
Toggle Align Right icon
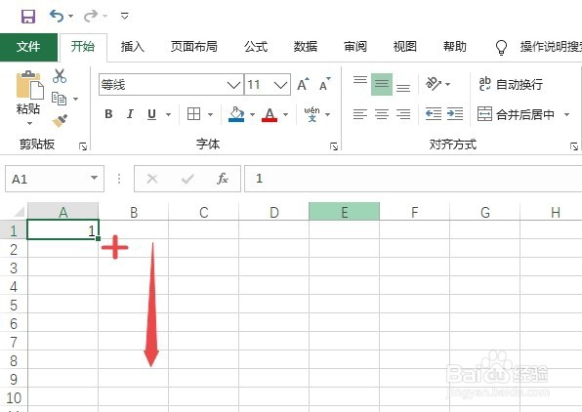pyautogui.click(x=403, y=114)
